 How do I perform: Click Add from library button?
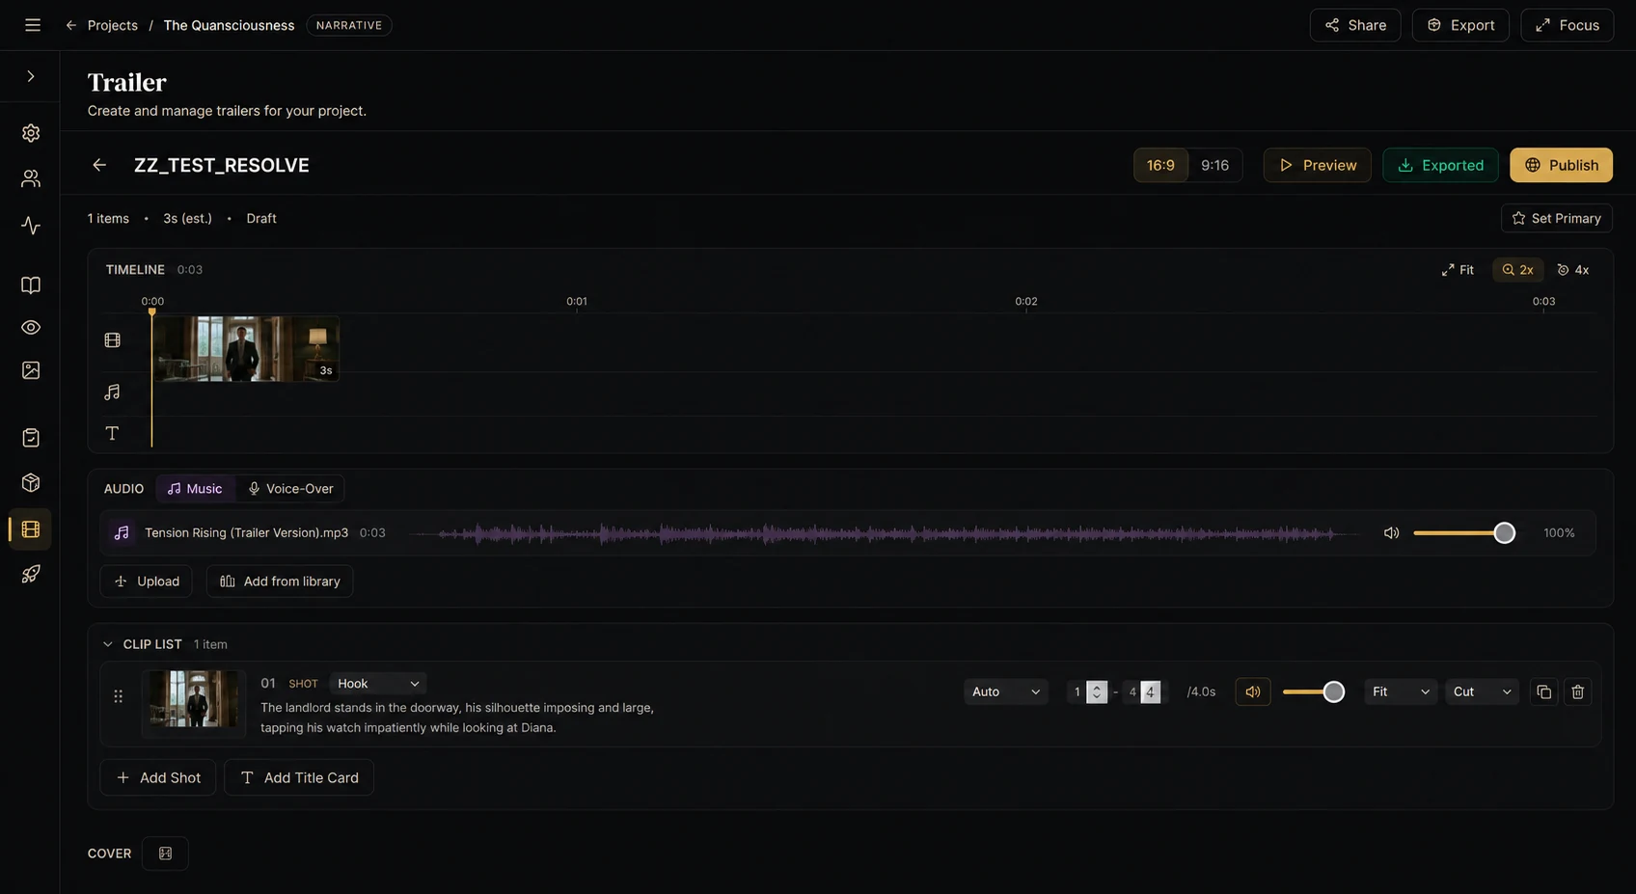point(280,582)
